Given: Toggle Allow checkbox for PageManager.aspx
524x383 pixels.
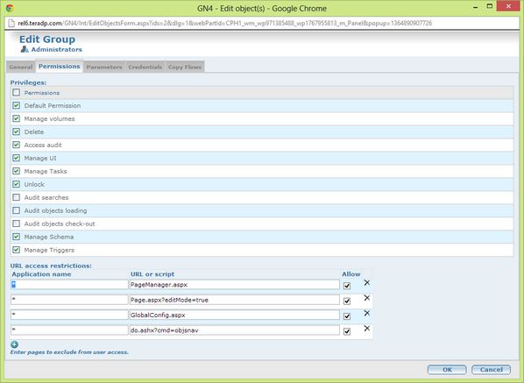Looking at the screenshot, I should pyautogui.click(x=347, y=286).
